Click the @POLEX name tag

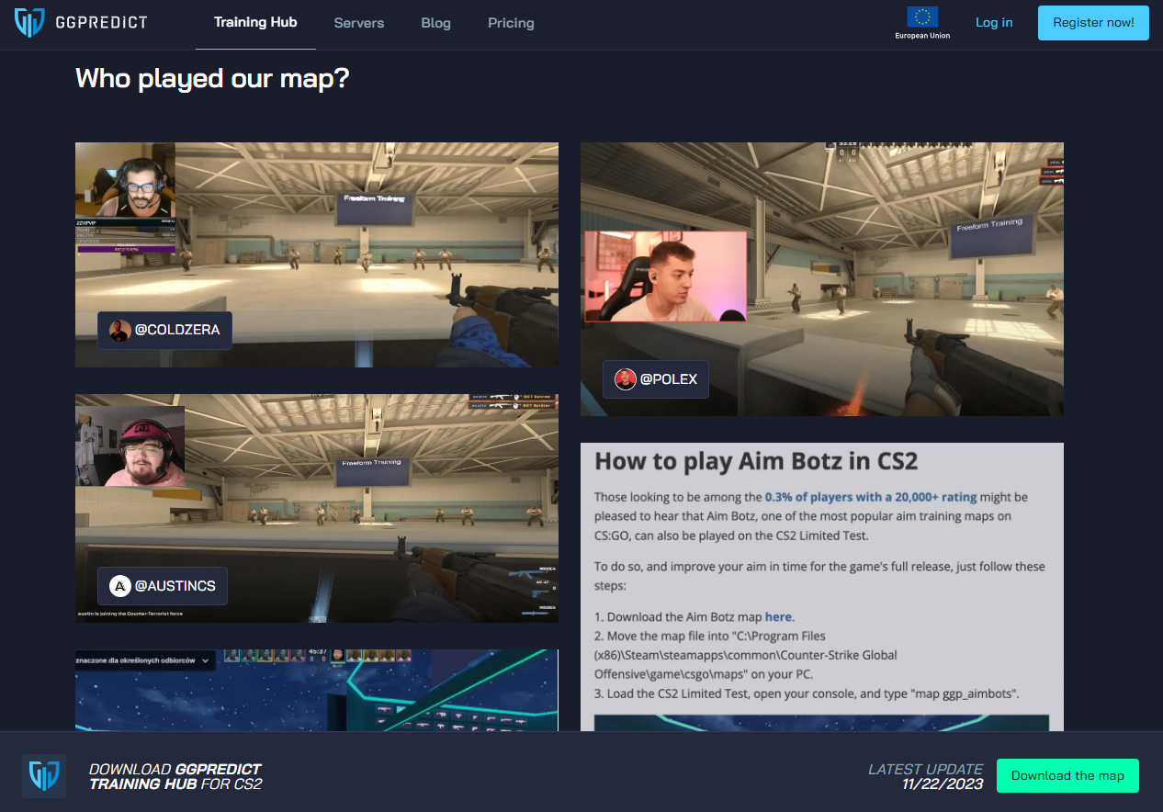tap(656, 378)
